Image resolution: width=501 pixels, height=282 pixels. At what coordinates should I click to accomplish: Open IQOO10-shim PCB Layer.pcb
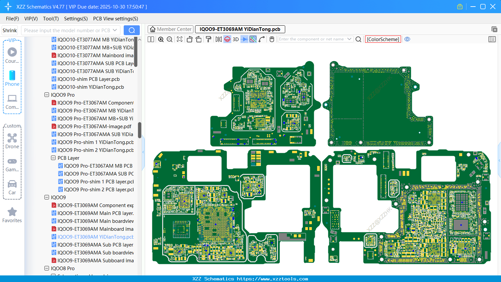[86, 79]
